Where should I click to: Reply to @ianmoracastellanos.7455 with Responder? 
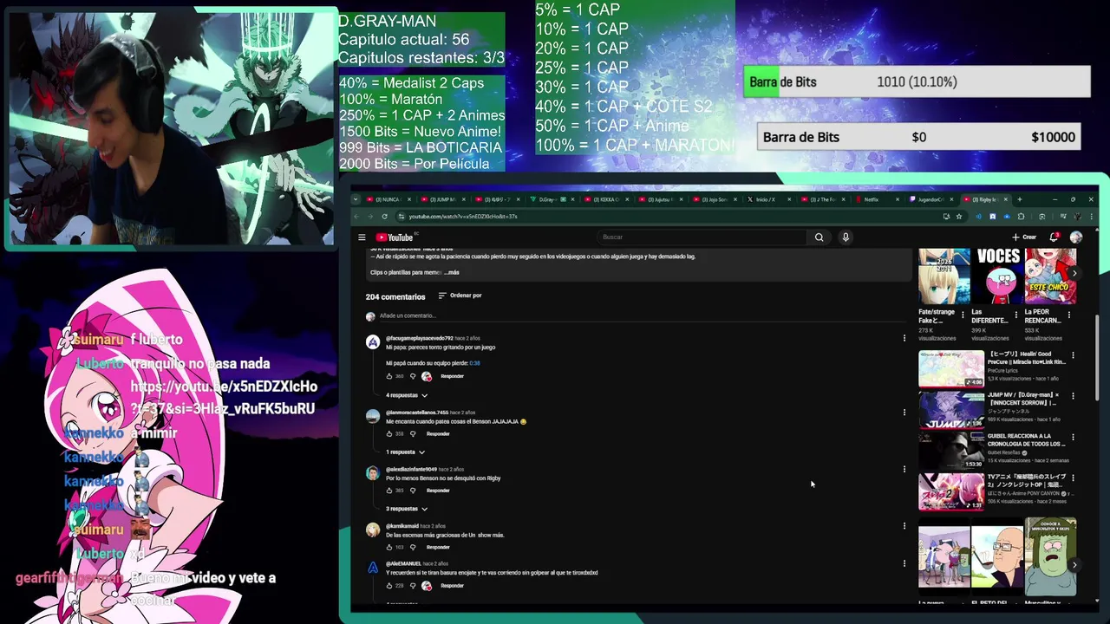[x=438, y=433]
